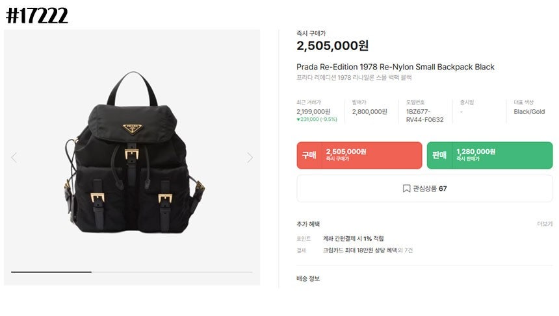Click the 배송 정보 section heading
Viewport: 559px width, 316px height.
pos(308,278)
